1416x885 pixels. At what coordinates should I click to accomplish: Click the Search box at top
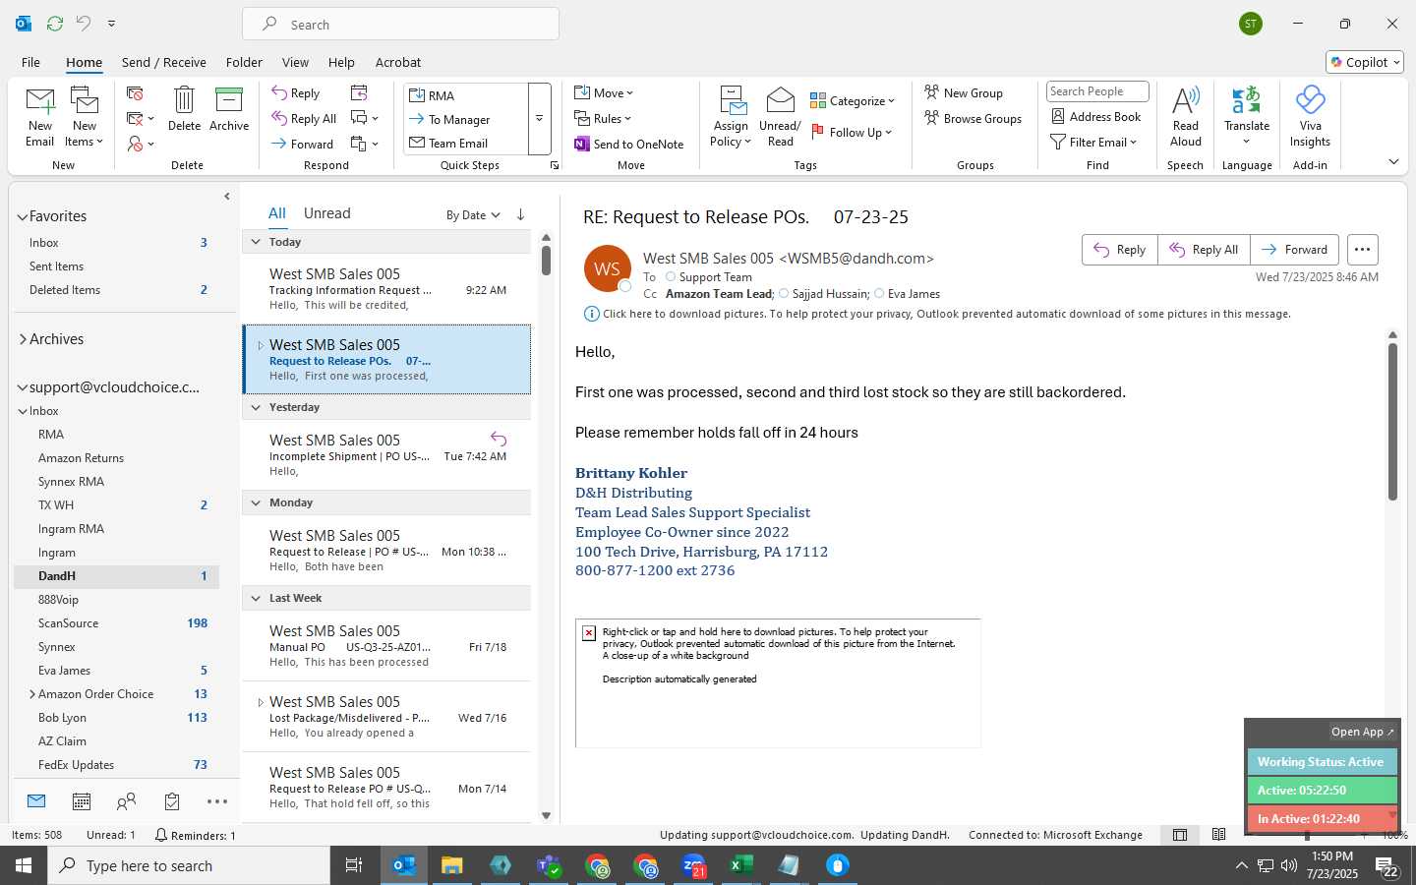click(x=400, y=25)
